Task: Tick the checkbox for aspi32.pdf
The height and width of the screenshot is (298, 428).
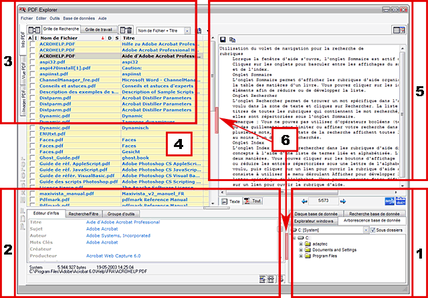Action: click(x=33, y=62)
